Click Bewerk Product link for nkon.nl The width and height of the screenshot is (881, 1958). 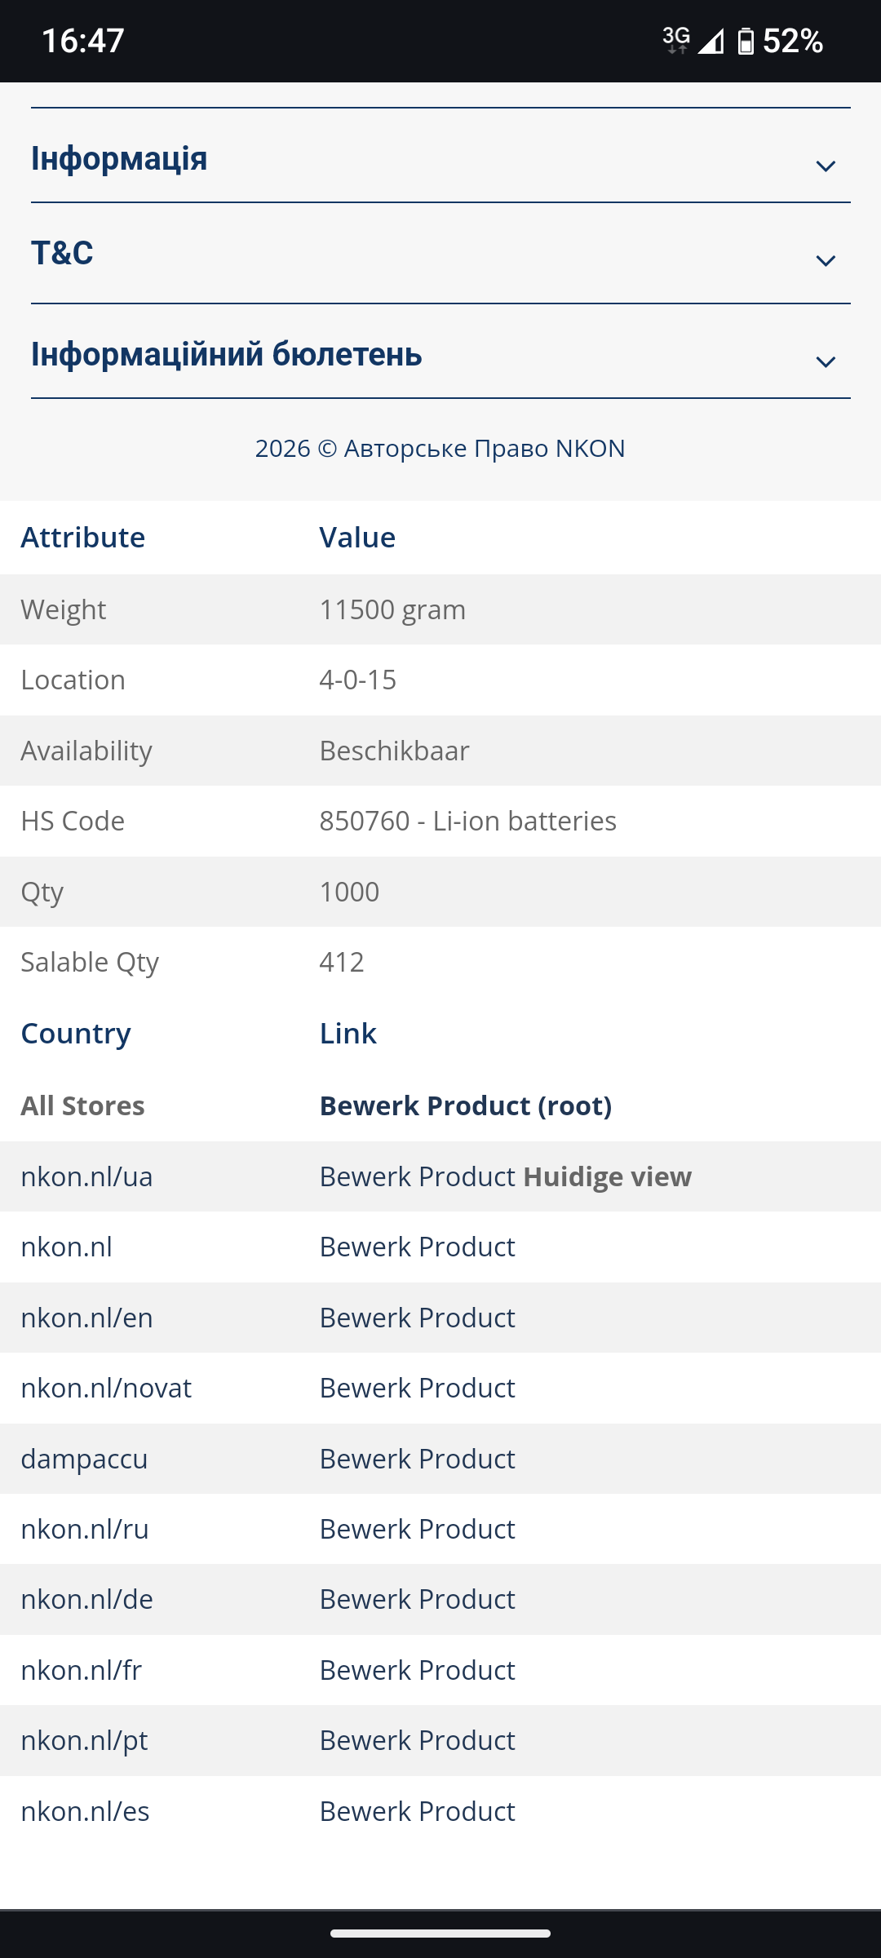tap(417, 1247)
